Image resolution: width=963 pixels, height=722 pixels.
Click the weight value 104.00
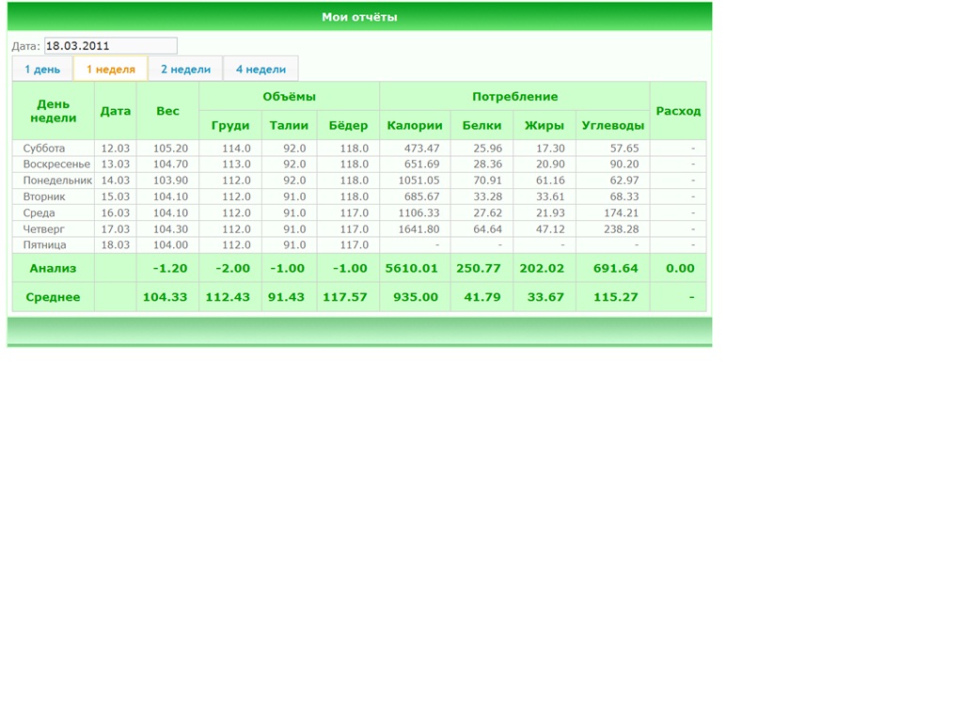pos(171,245)
